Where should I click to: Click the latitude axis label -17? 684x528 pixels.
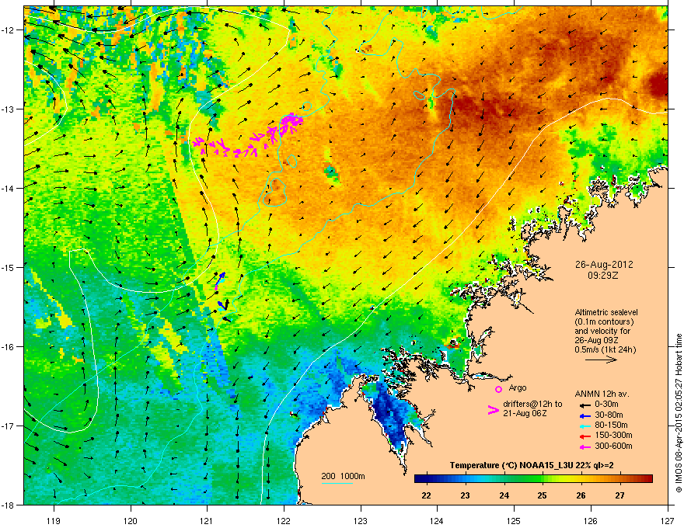click(x=8, y=426)
